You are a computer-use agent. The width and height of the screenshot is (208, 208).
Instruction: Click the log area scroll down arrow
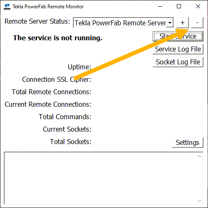pyautogui.click(x=199, y=201)
